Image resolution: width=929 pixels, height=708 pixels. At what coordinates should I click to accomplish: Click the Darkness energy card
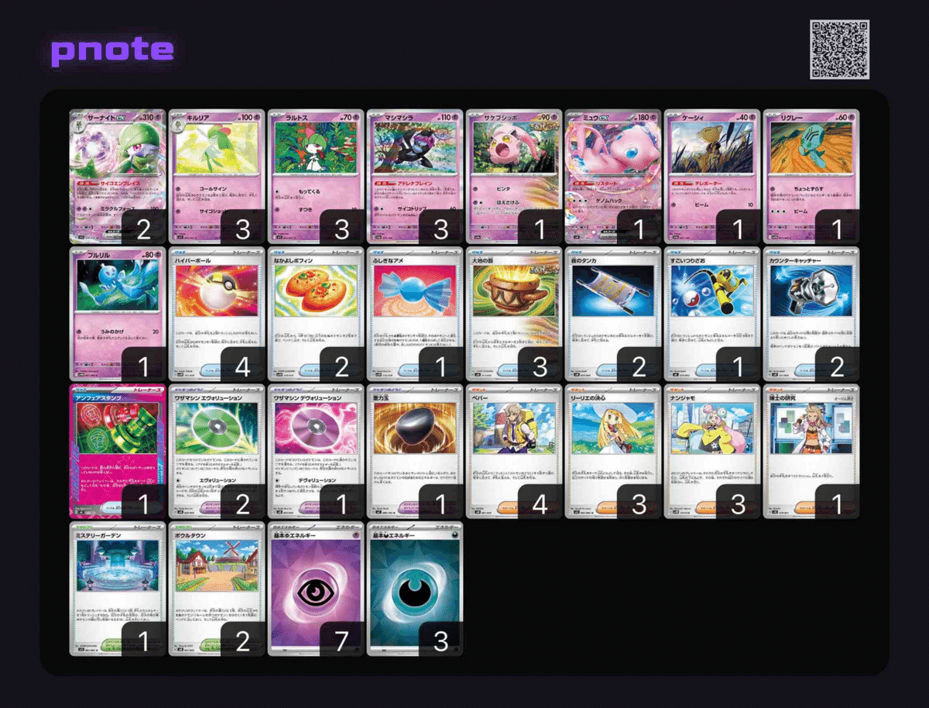click(415, 589)
